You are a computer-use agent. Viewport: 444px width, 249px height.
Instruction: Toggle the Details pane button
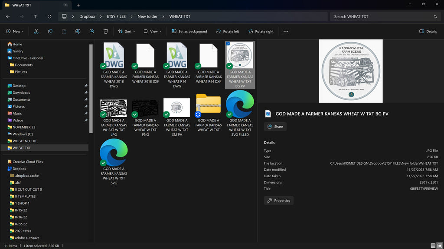point(428,31)
